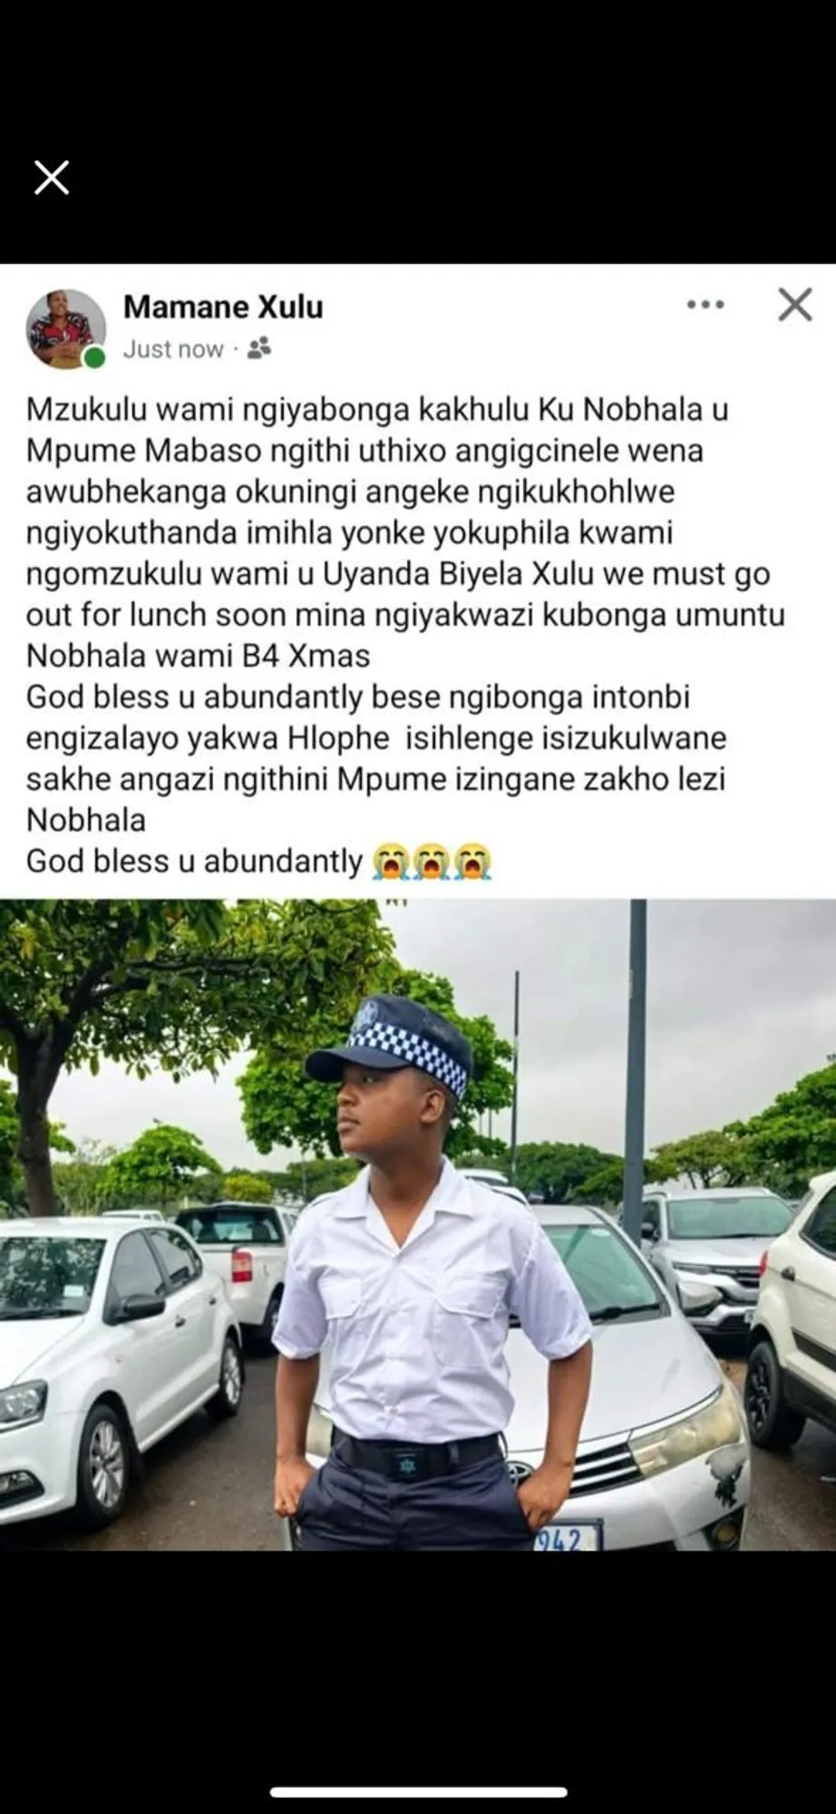Open the photo of the uniformed officer
This screenshot has height=1814, width=836.
click(418, 1224)
